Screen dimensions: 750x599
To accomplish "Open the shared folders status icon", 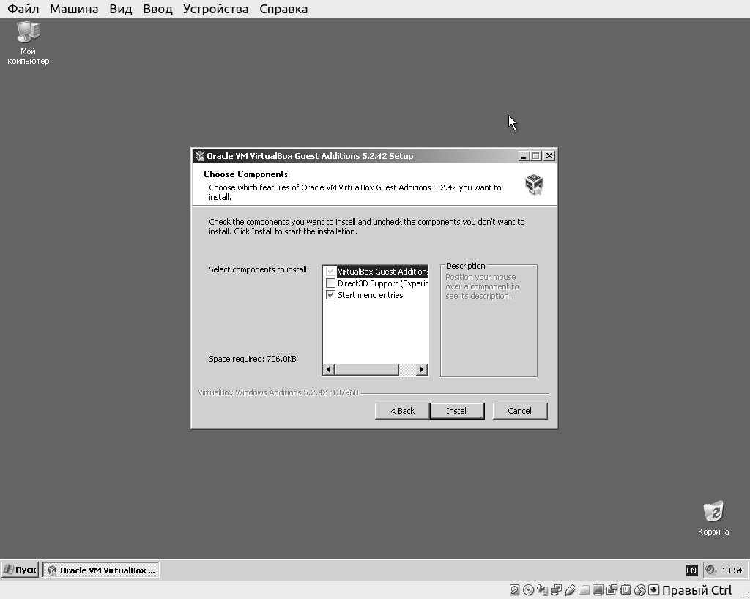I will [x=584, y=590].
